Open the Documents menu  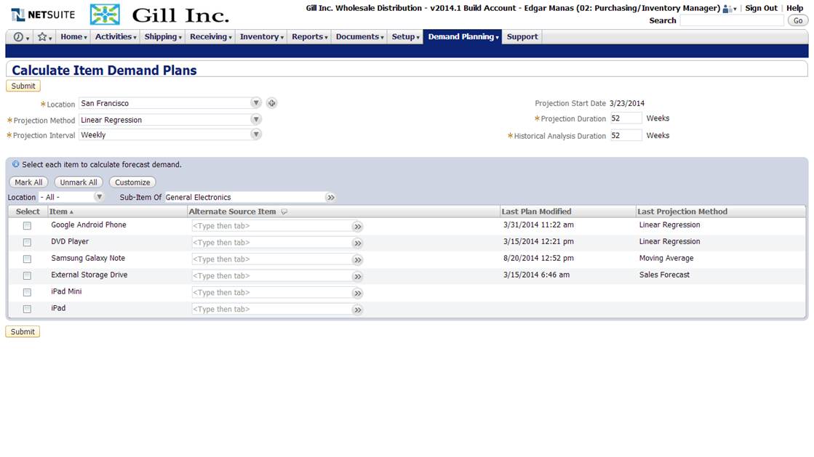(359, 37)
